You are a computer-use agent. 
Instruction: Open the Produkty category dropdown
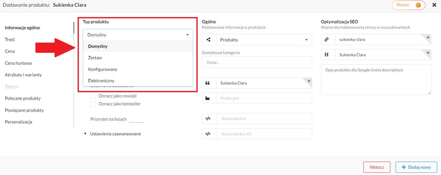(264, 40)
